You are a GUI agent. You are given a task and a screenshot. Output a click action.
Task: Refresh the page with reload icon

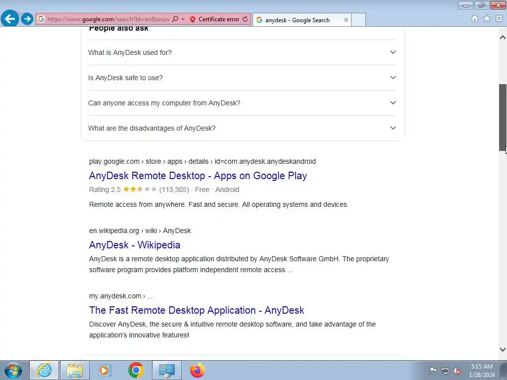coord(245,19)
